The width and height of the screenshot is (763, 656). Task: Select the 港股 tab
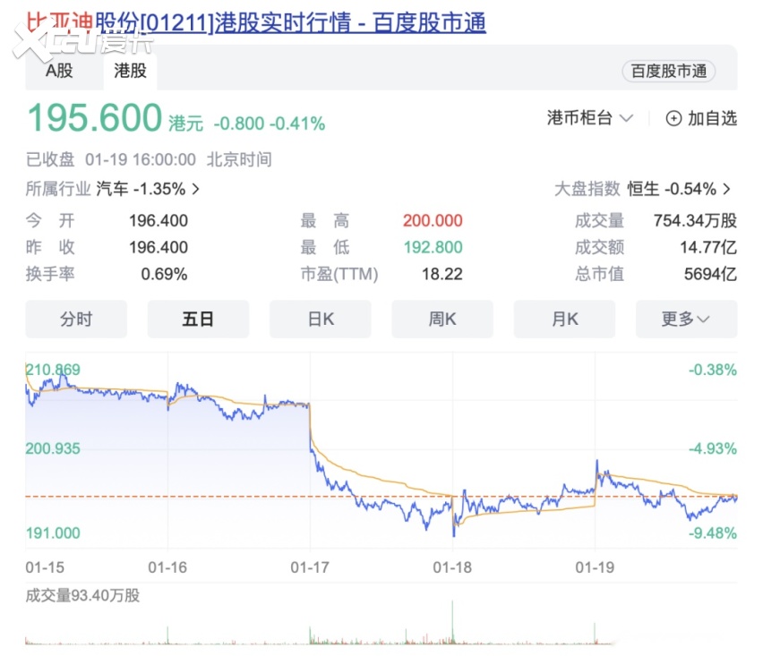pyautogui.click(x=130, y=71)
